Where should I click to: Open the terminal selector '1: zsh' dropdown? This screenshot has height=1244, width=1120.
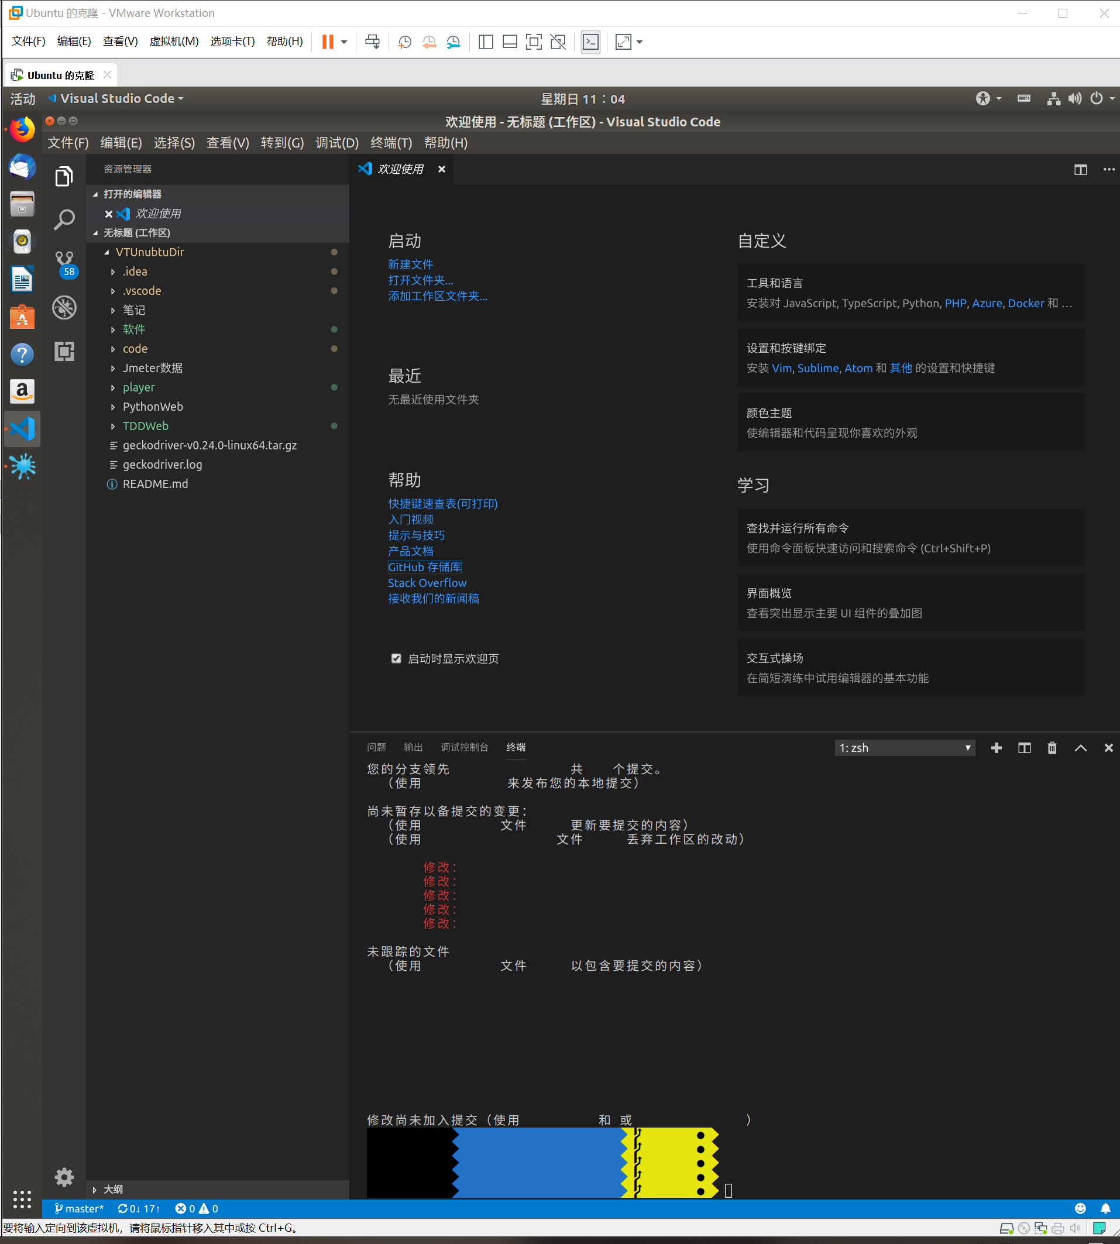904,747
